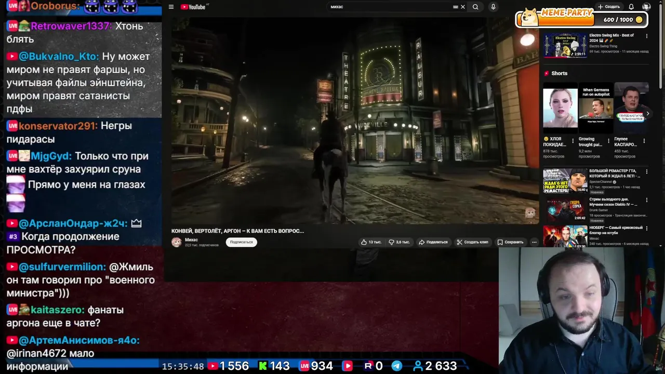Click the Kick viewer counter icon at 143

point(263,366)
